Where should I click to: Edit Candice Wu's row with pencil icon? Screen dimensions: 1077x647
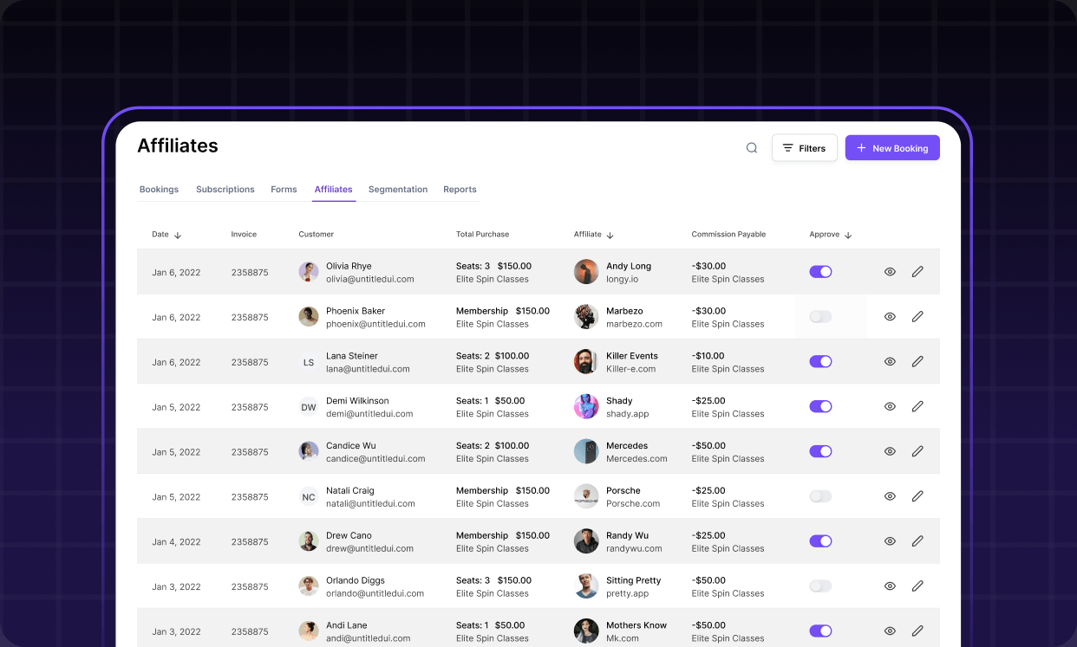[x=917, y=451]
